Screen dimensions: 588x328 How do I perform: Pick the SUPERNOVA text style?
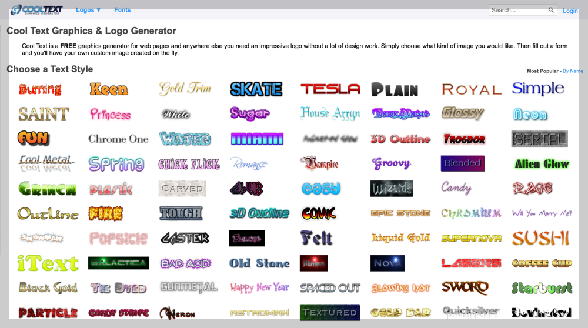coord(472,239)
